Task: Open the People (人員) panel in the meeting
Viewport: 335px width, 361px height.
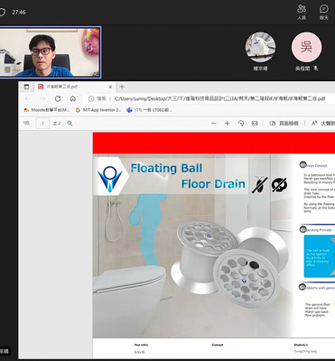Action: [302, 12]
